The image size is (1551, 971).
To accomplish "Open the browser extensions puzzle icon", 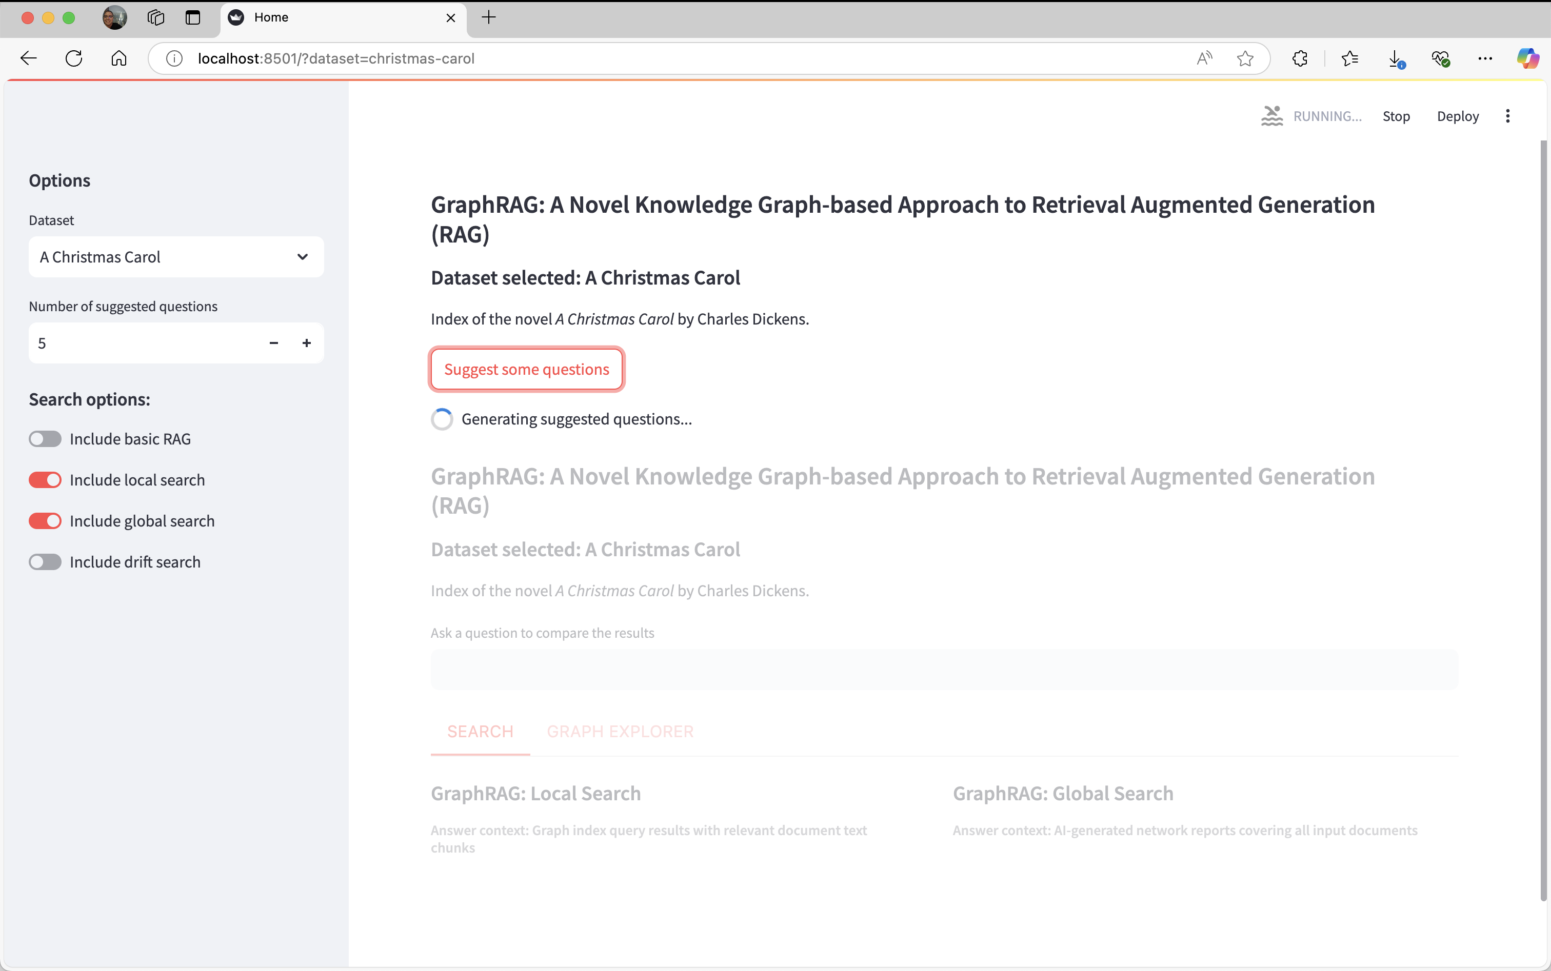I will [1300, 58].
